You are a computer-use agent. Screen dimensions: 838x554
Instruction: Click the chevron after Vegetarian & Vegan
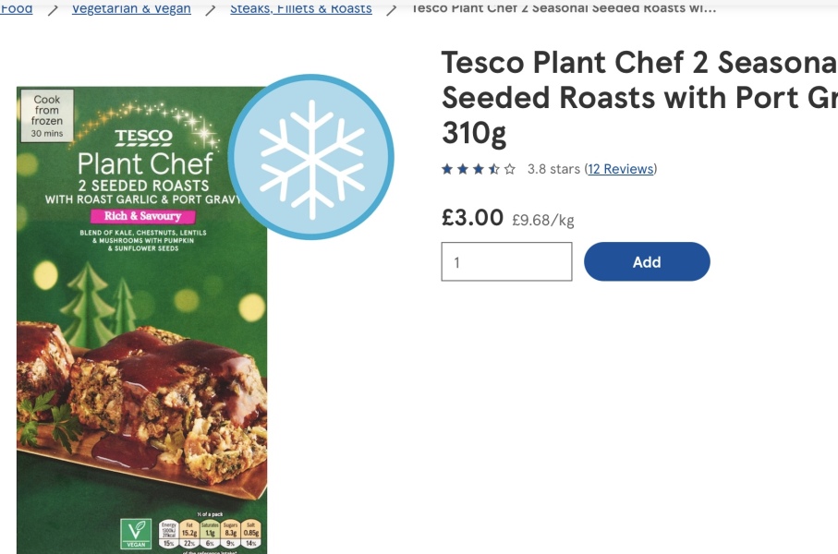pos(211,9)
